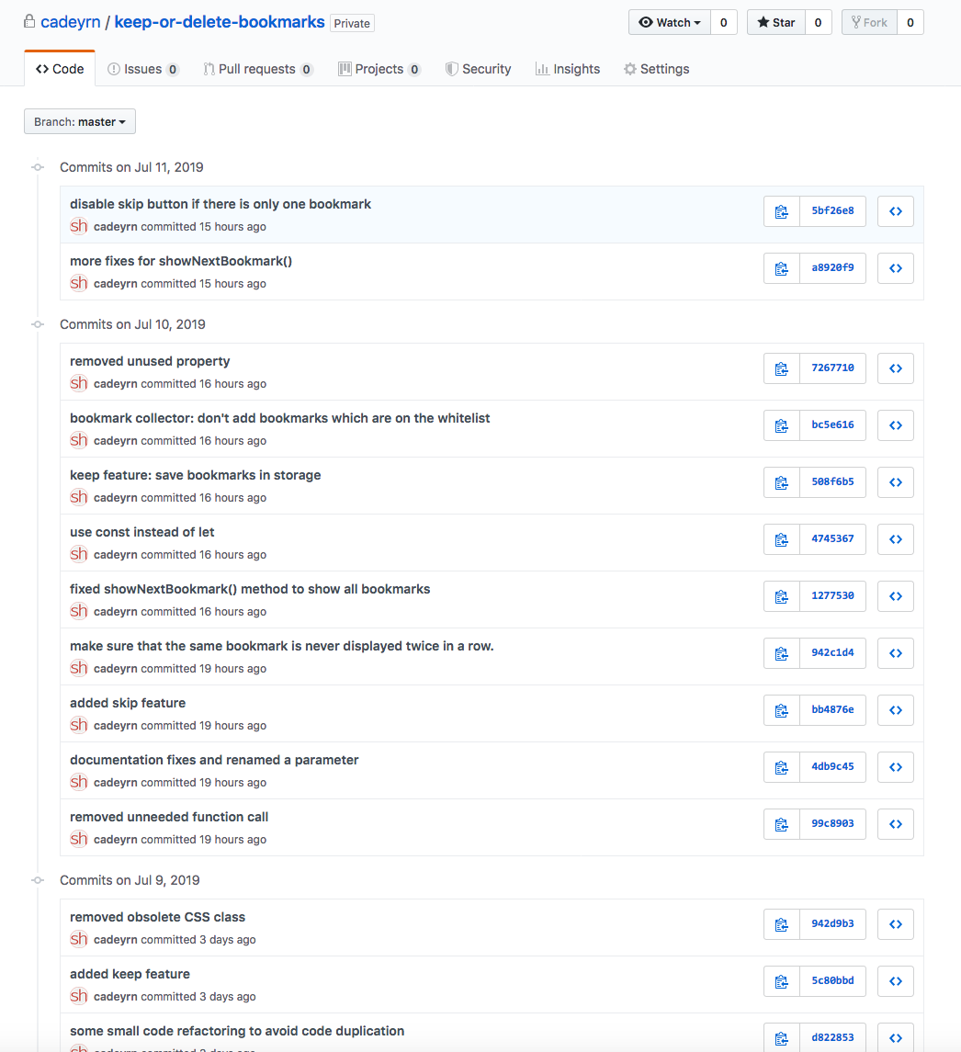Browse repository at commit a8920f9

point(896,268)
